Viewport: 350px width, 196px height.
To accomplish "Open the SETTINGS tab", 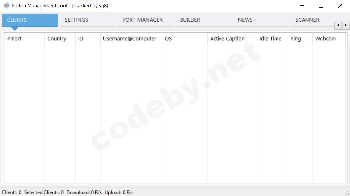I will [x=76, y=20].
